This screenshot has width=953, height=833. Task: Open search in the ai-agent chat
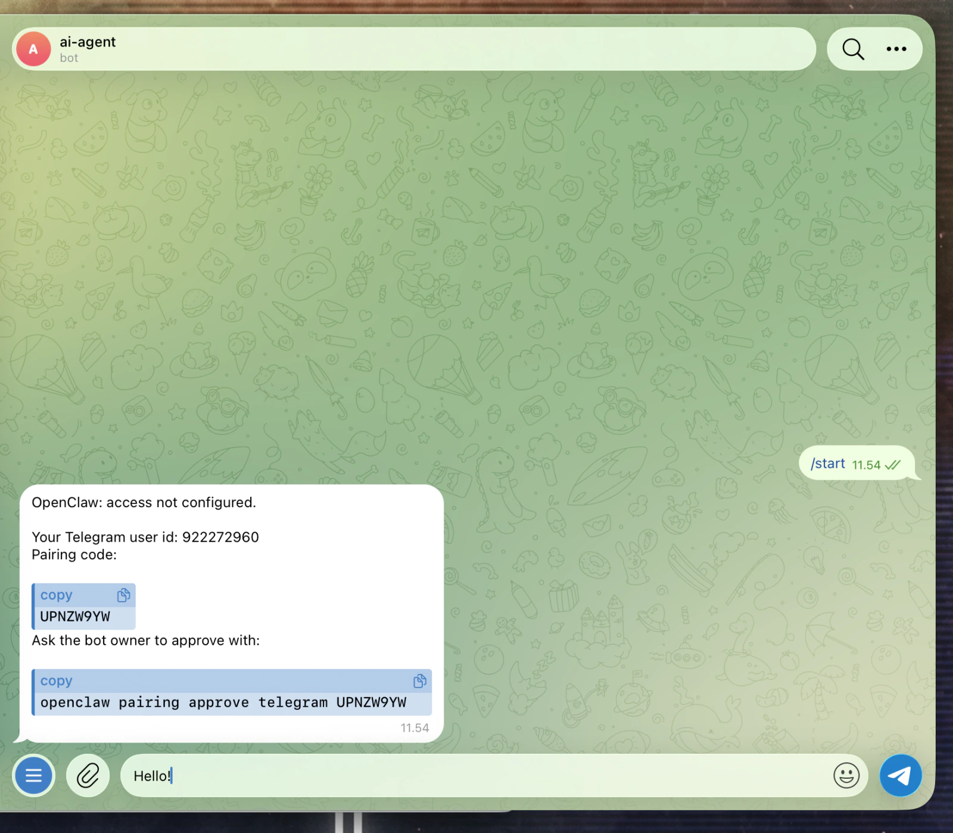click(x=853, y=49)
